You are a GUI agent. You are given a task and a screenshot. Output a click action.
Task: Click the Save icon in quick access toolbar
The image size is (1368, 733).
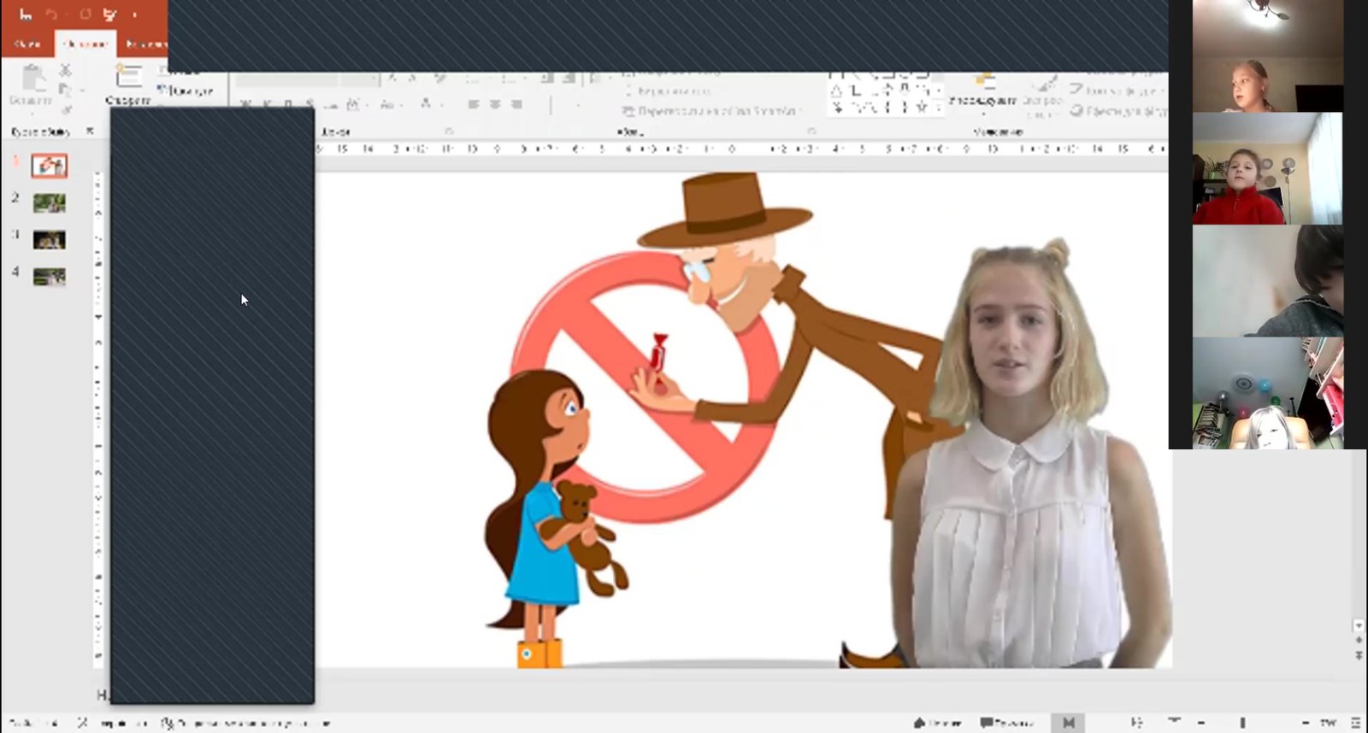pyautogui.click(x=26, y=15)
